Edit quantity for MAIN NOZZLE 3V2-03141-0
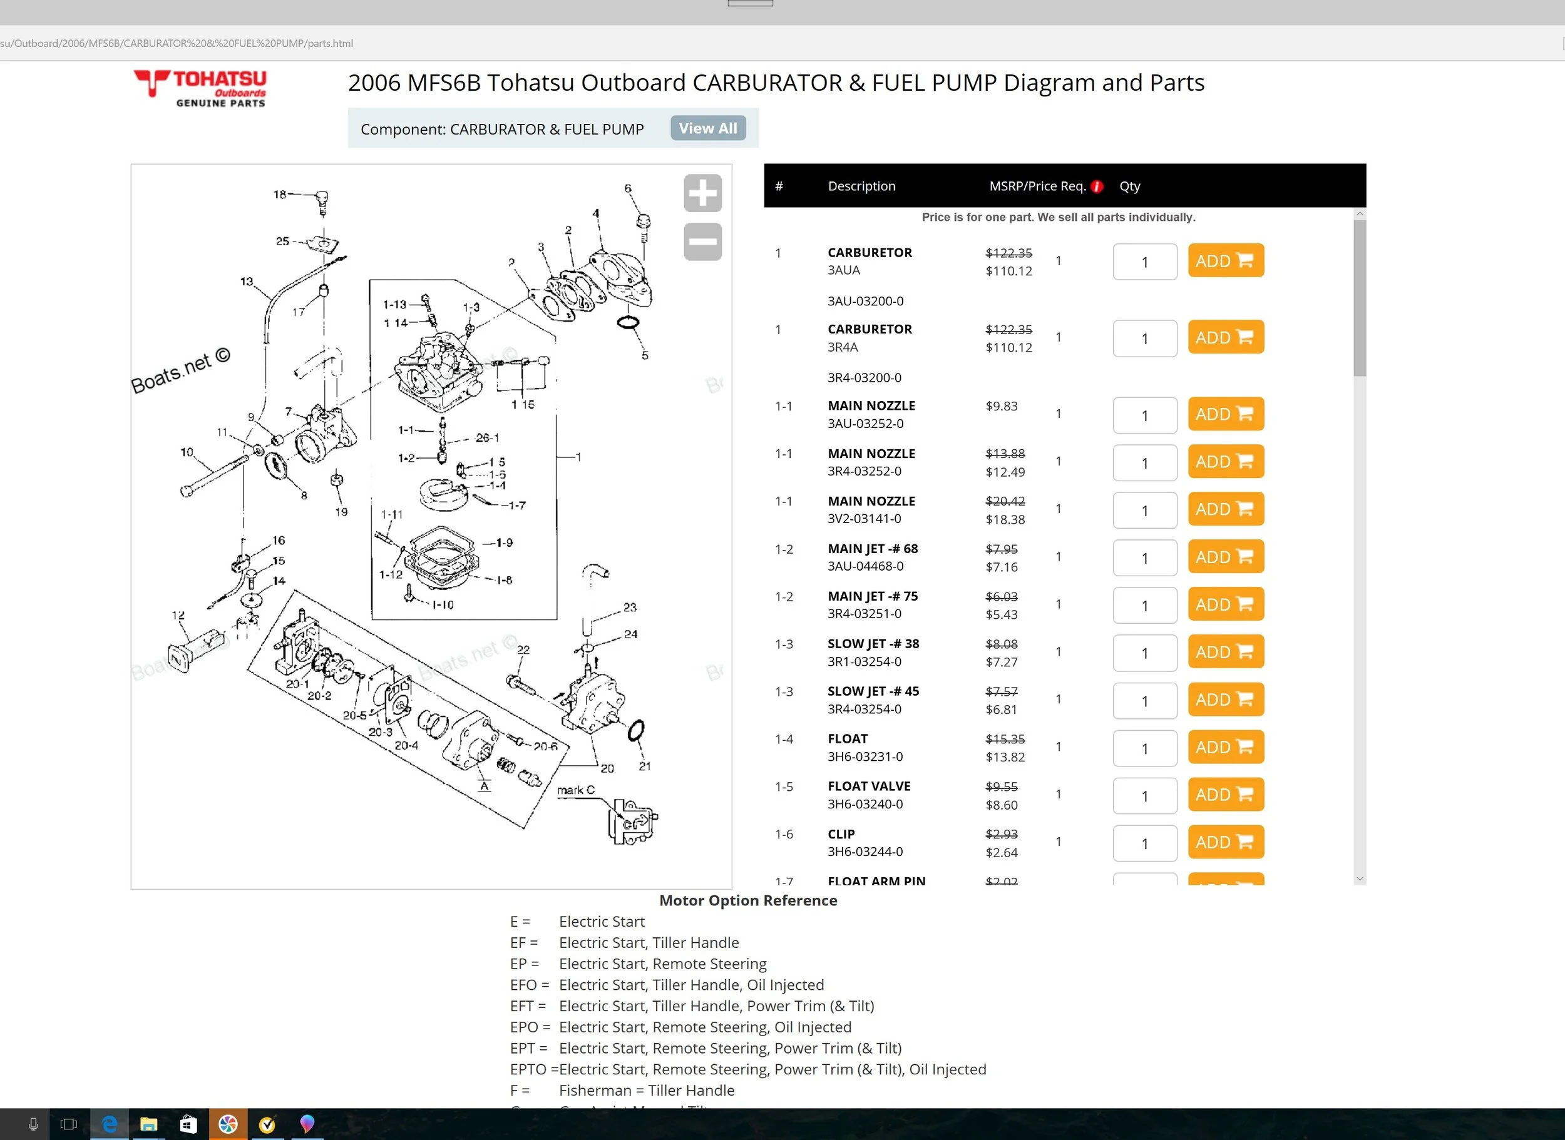The width and height of the screenshot is (1565, 1140). pyautogui.click(x=1144, y=511)
